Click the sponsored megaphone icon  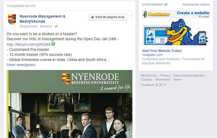[166, 5]
